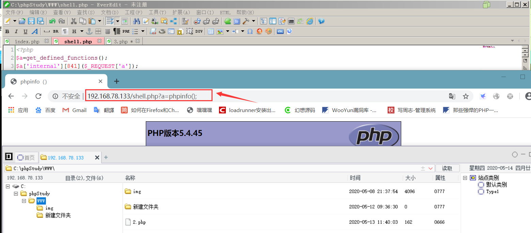Open file with the folder icon in EverEdit
This screenshot has width=531, height=233.
pyautogui.click(x=22, y=21)
